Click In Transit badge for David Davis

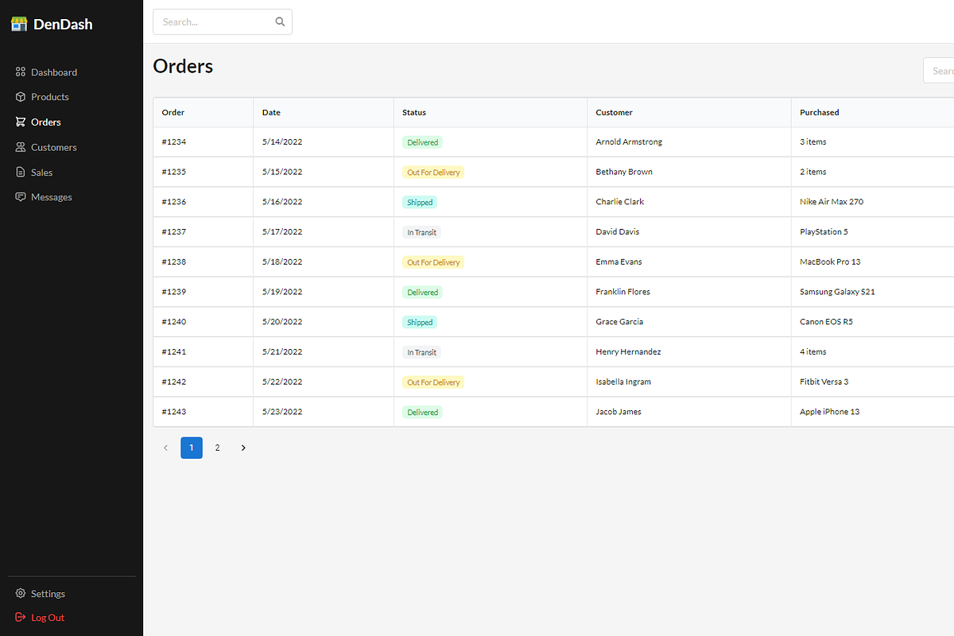tap(422, 232)
